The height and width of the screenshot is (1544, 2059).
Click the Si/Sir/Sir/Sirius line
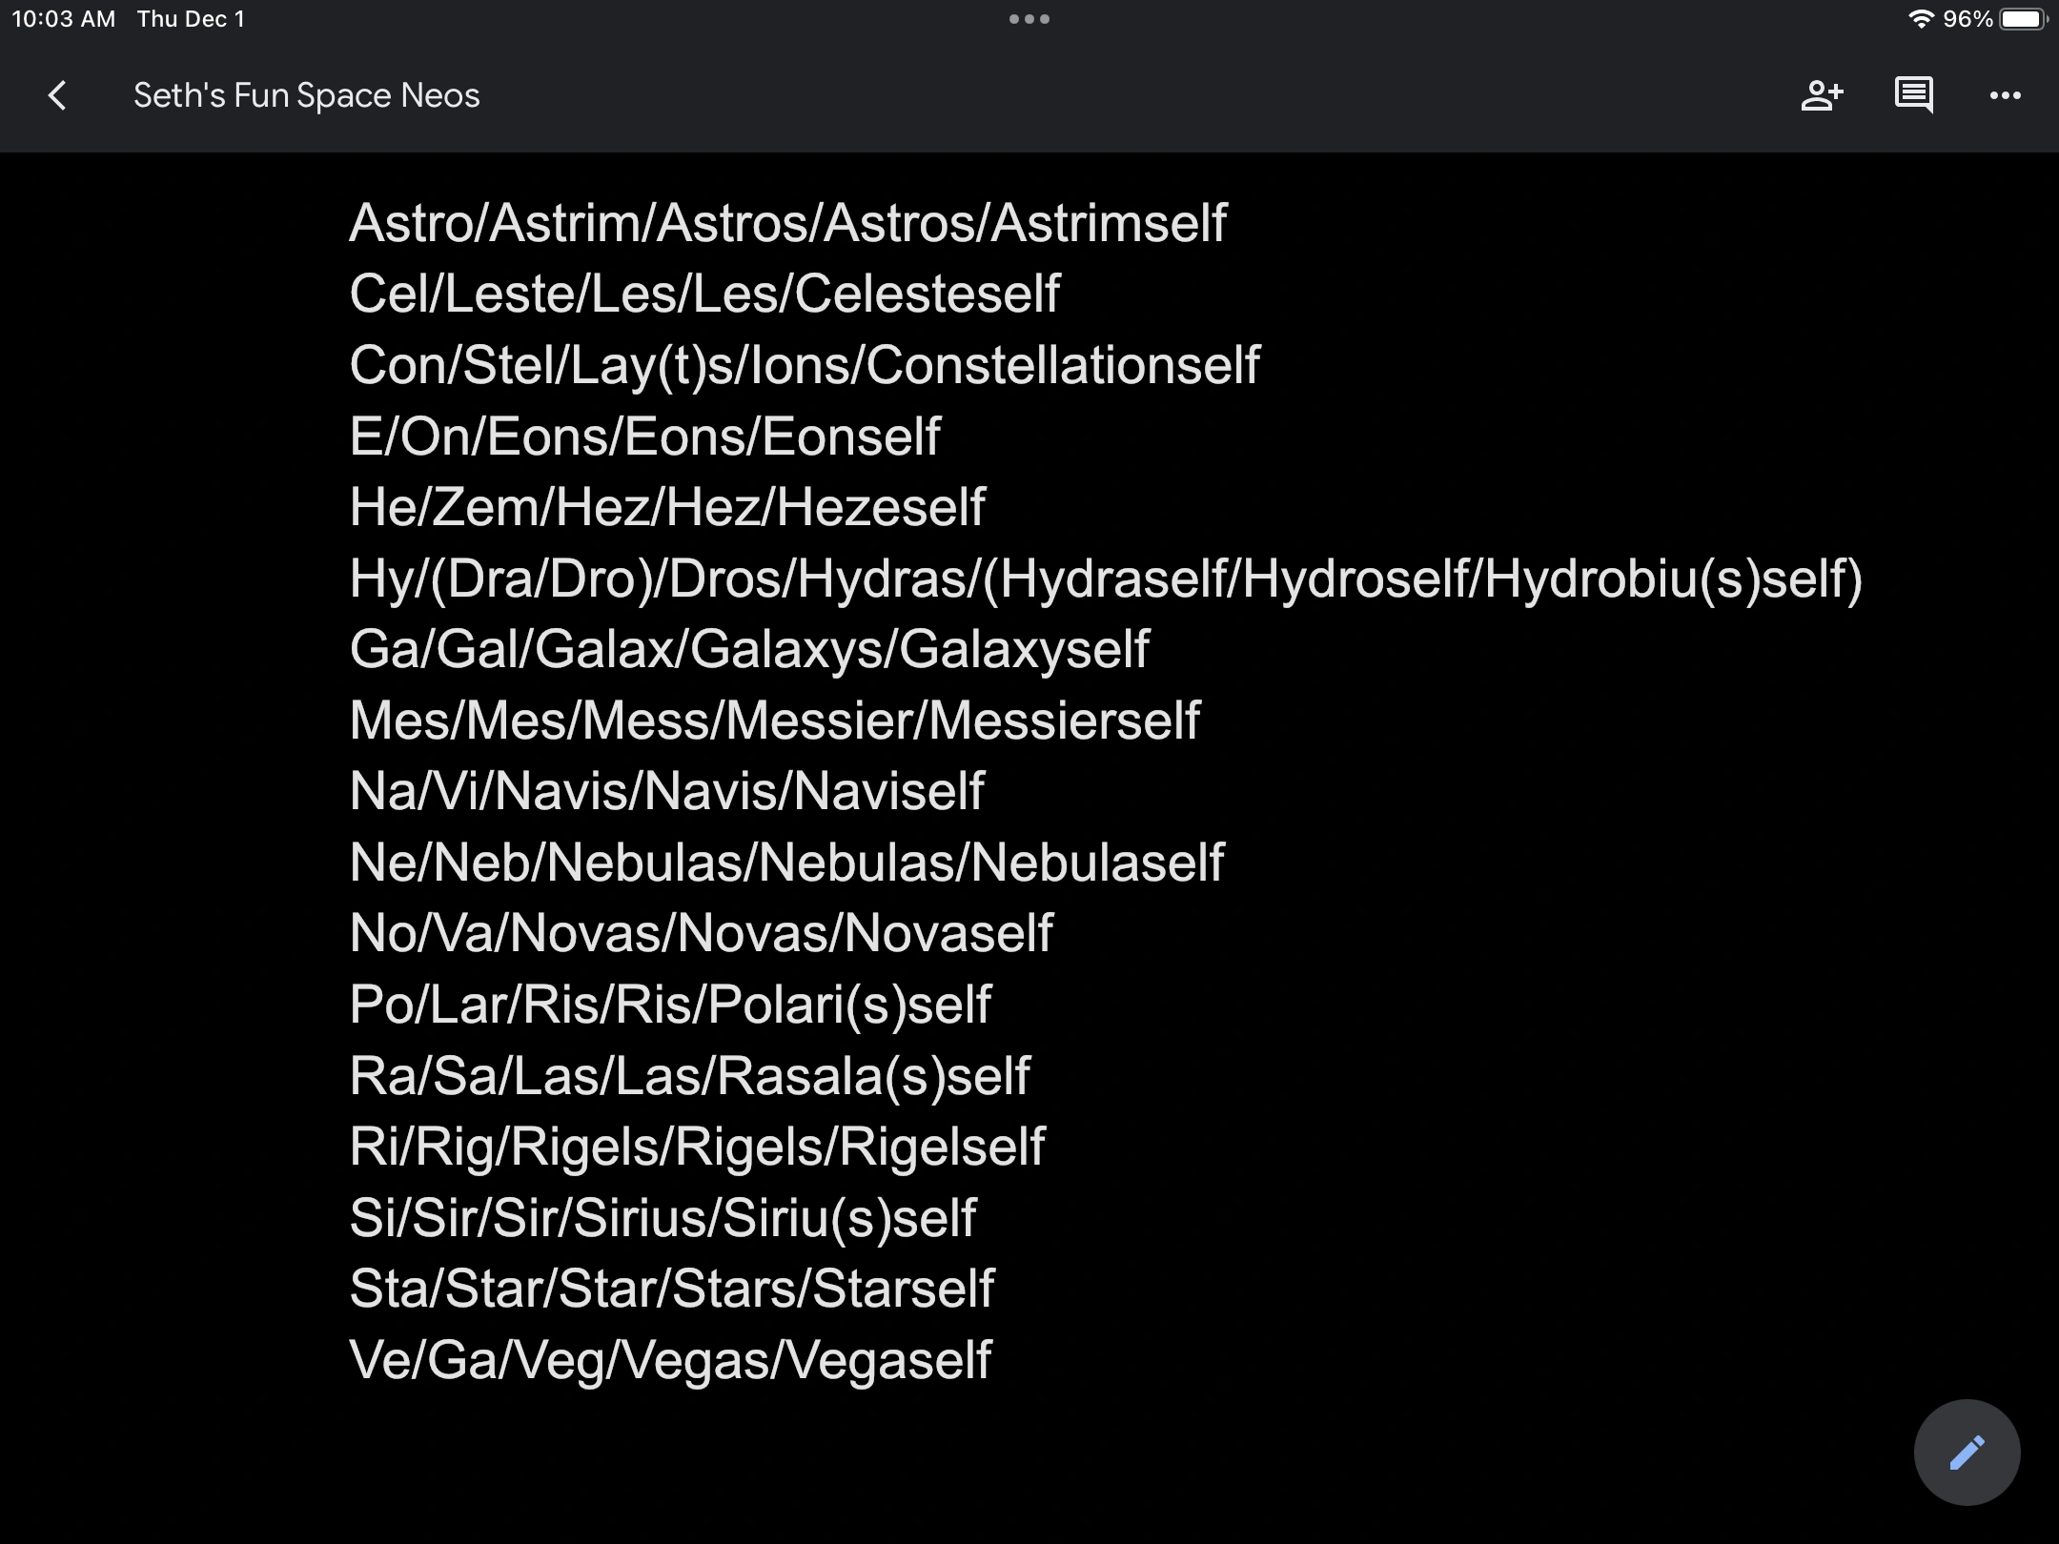pyautogui.click(x=663, y=1218)
